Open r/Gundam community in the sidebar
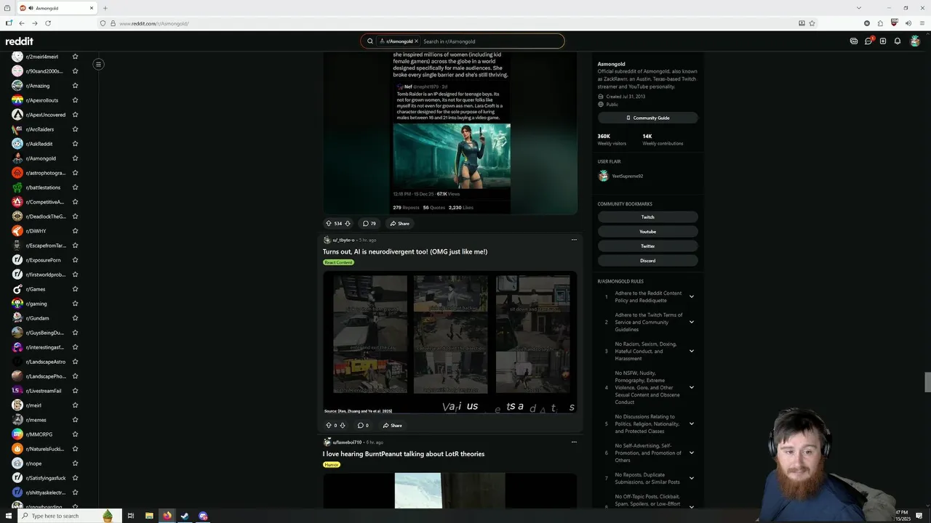931x523 pixels. [36, 318]
